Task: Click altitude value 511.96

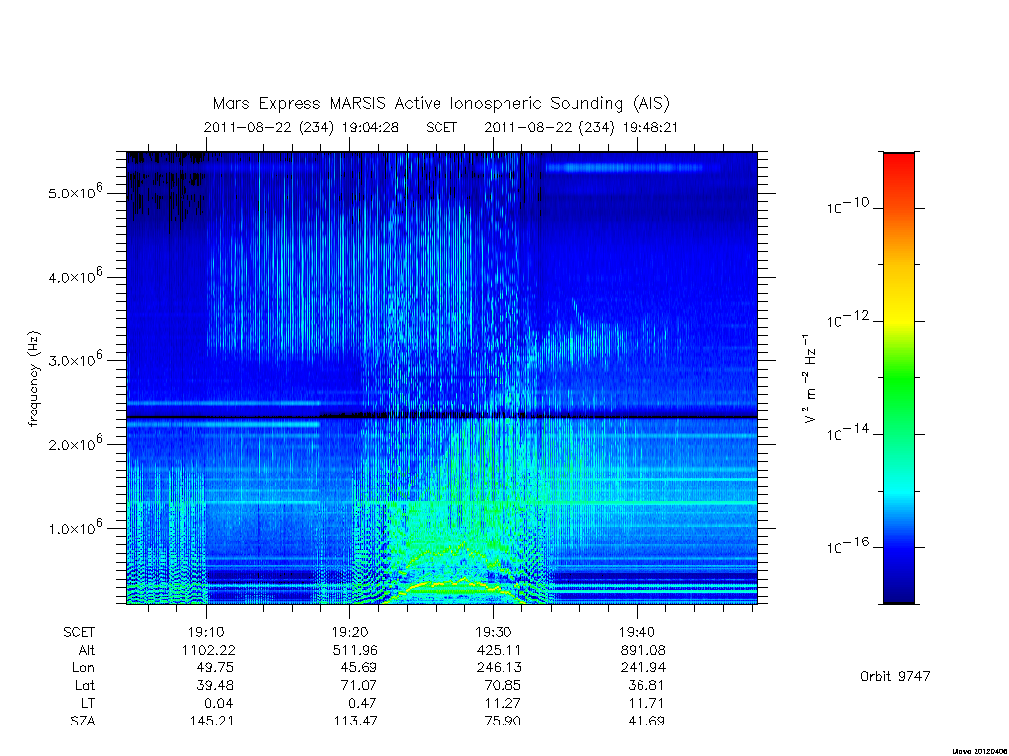Action: tap(355, 650)
